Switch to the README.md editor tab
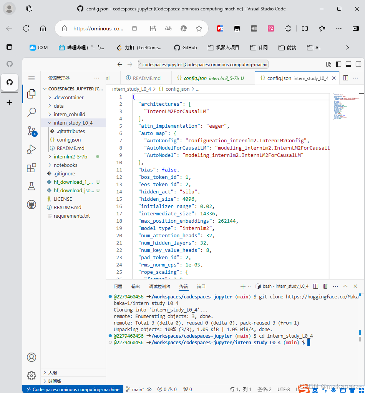Viewport: 365px width, 393px height. pos(146,78)
